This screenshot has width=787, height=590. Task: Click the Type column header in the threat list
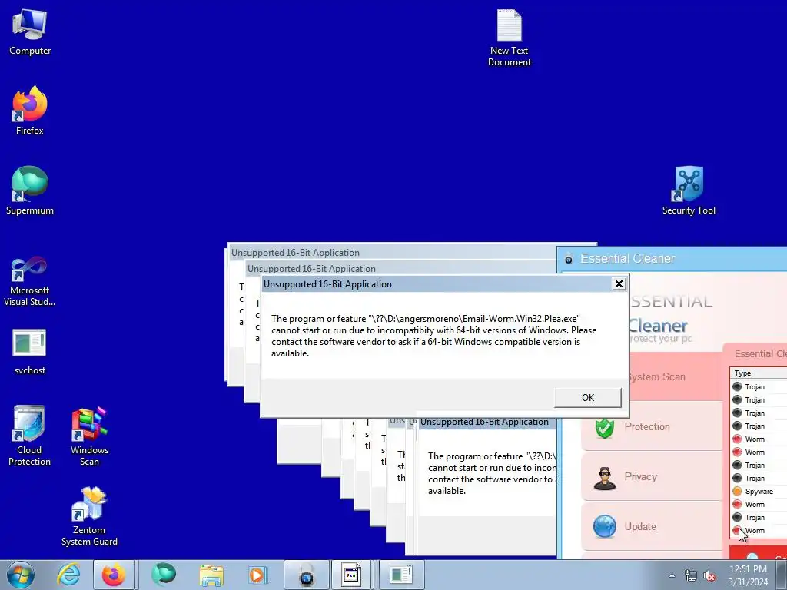coord(759,373)
